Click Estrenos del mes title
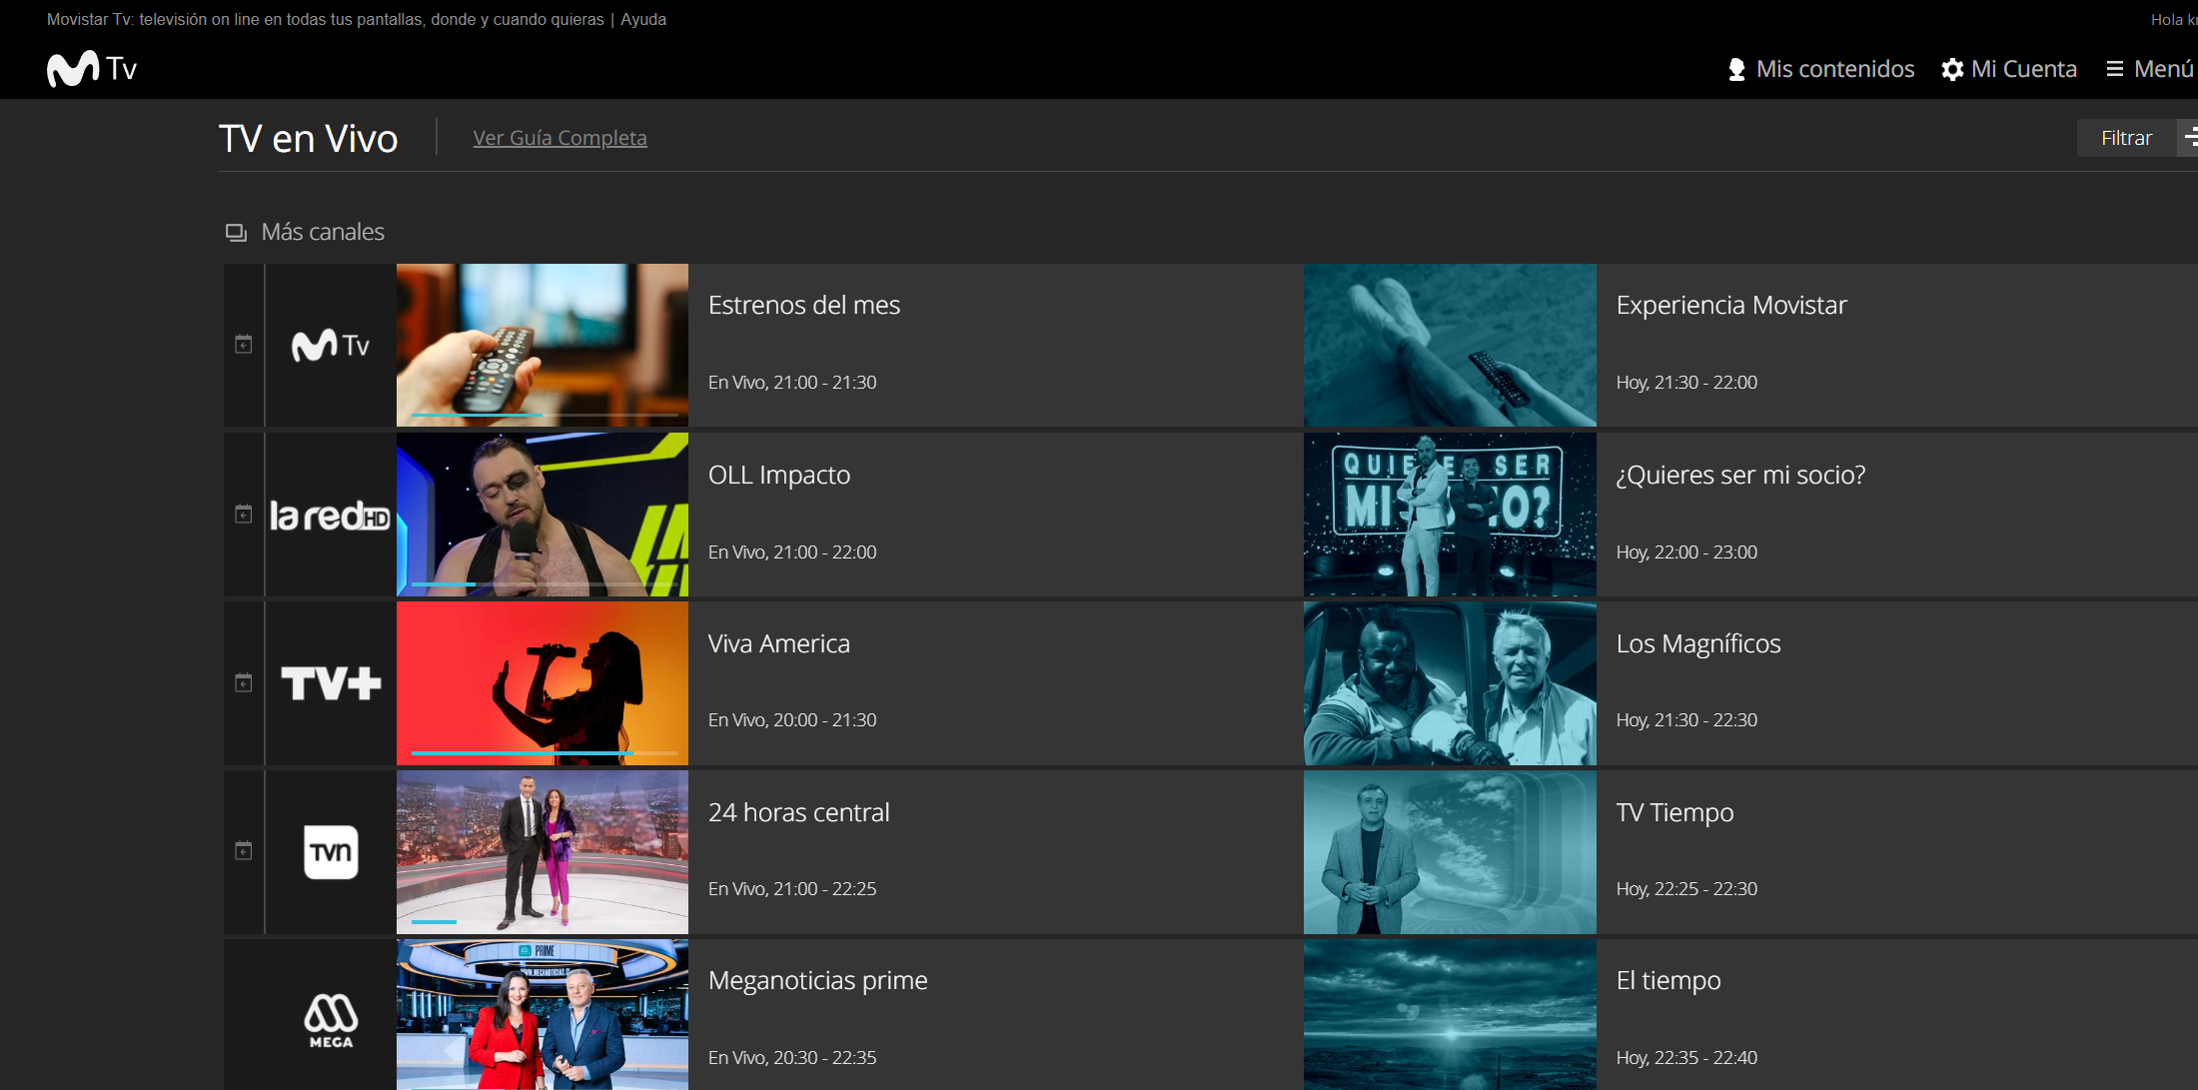Screen dimensions: 2198x1090 point(804,305)
